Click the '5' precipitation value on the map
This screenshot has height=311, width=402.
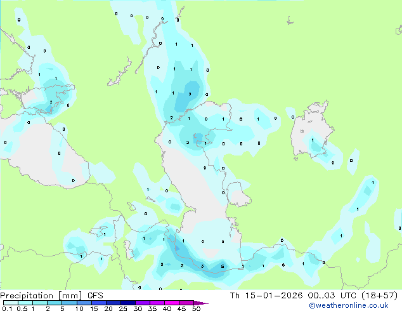(223, 267)
